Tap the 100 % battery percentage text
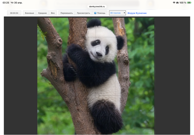194x135 pixels. coord(183,2)
